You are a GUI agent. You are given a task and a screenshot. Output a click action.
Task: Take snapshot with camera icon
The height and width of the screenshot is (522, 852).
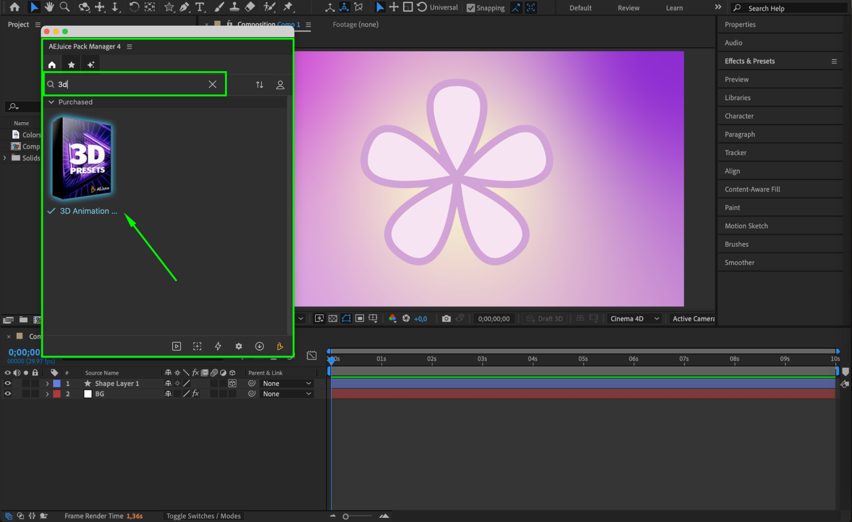click(x=446, y=319)
